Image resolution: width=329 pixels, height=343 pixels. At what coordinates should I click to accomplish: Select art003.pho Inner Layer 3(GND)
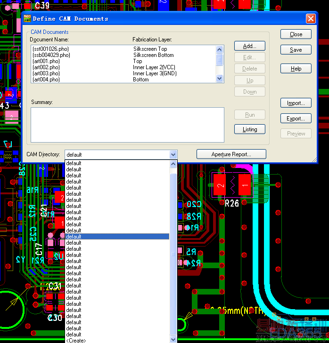(x=123, y=73)
